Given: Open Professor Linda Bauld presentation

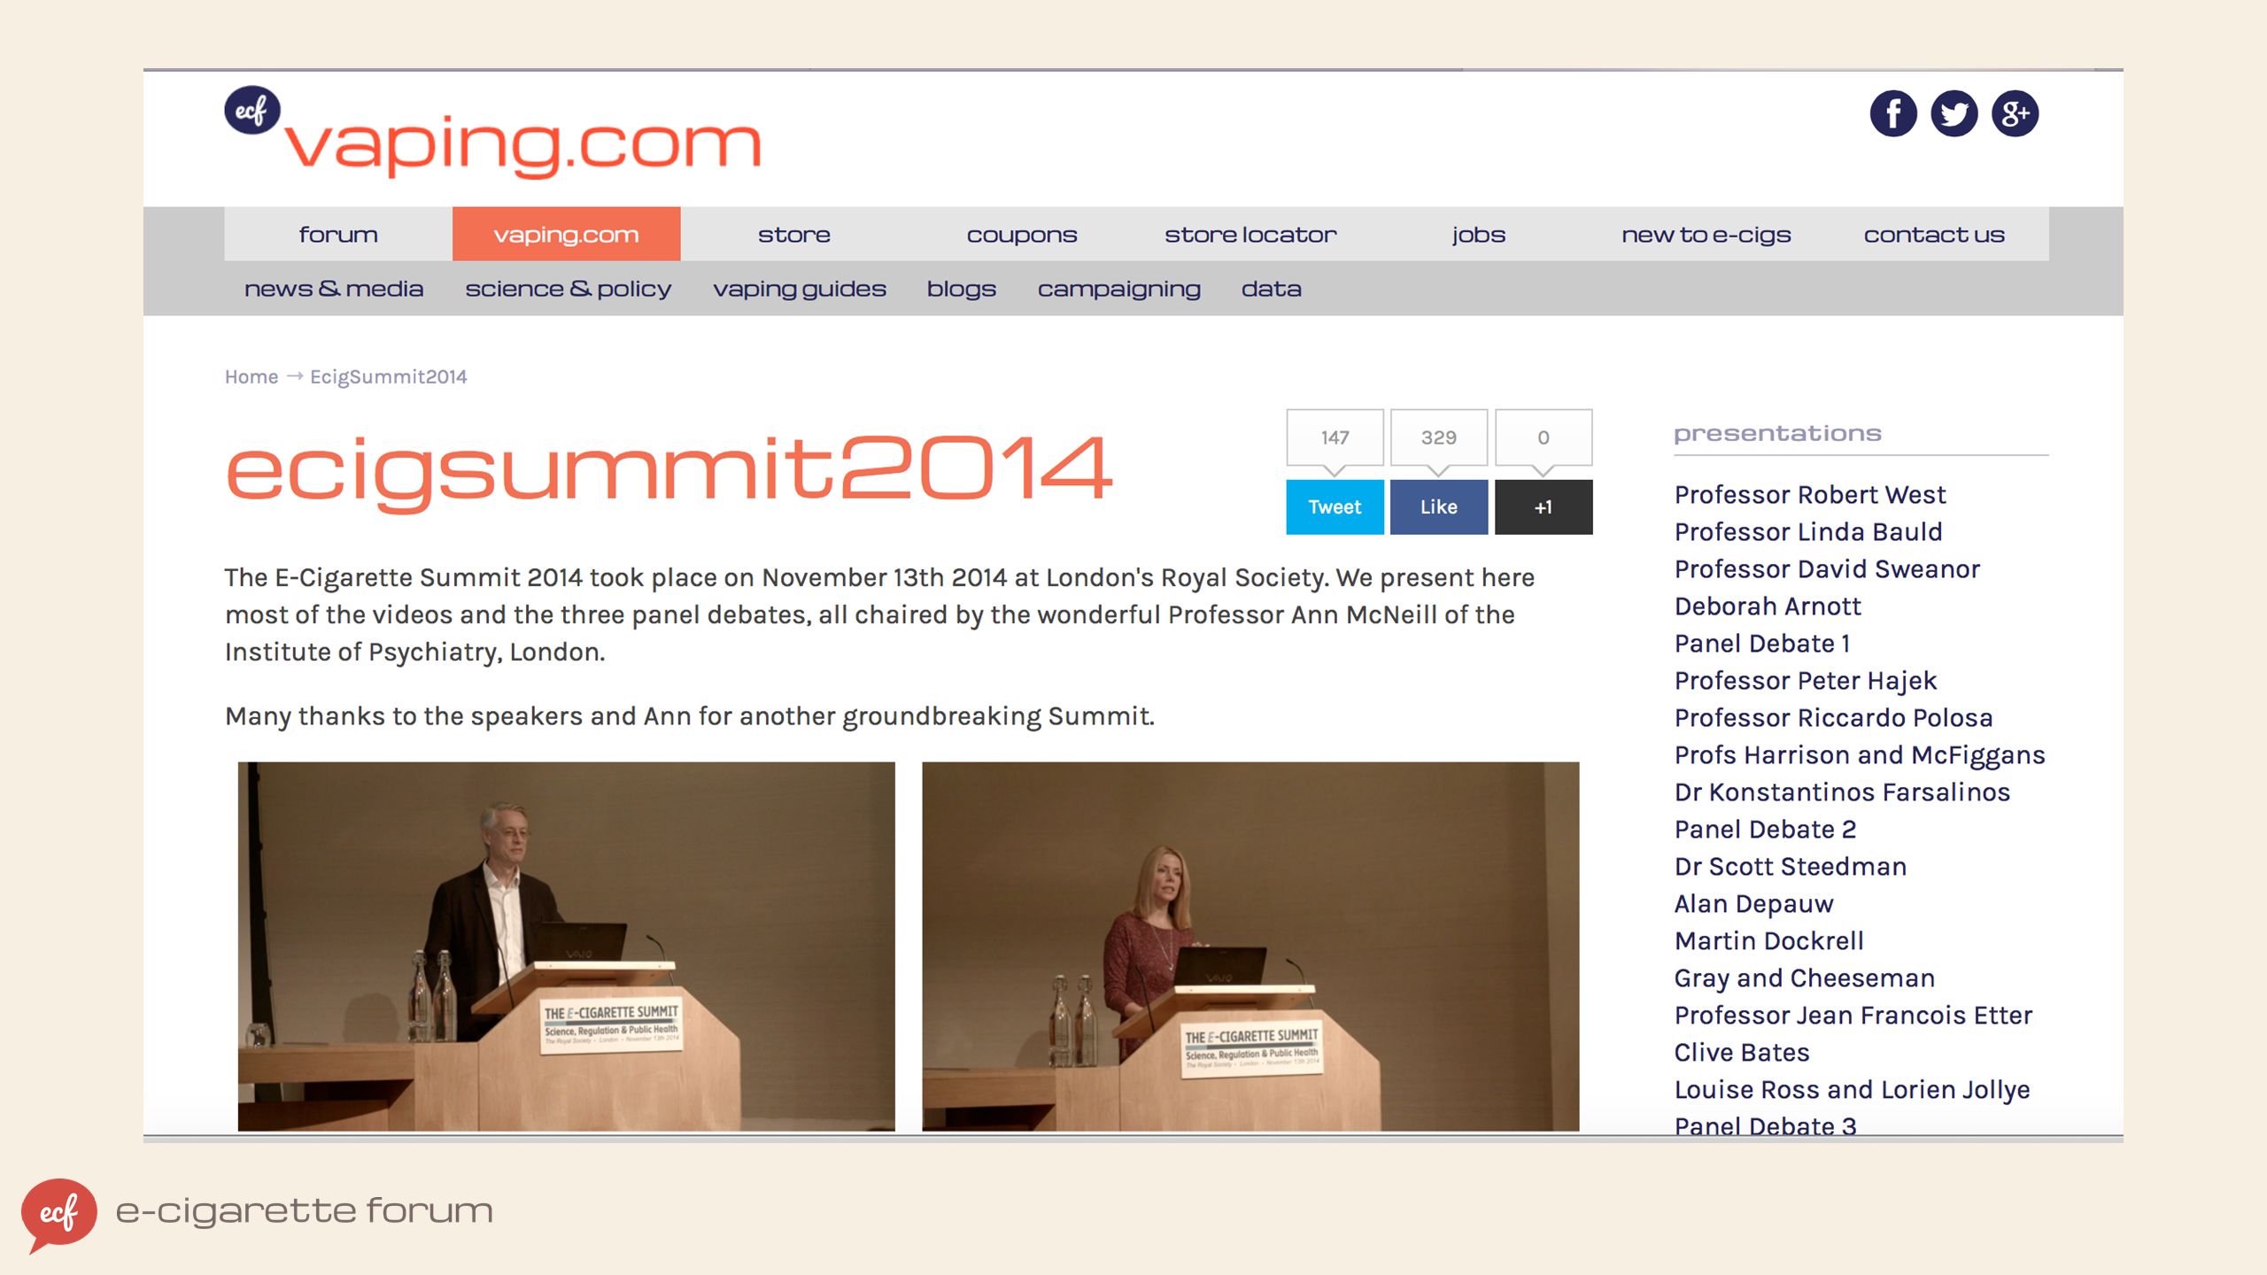Looking at the screenshot, I should click(1808, 531).
